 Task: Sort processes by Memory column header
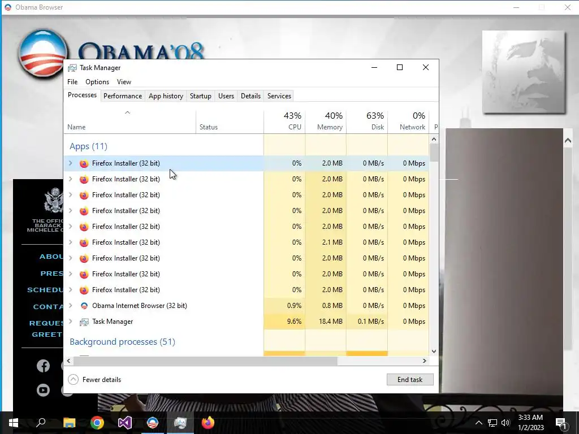[x=326, y=121]
